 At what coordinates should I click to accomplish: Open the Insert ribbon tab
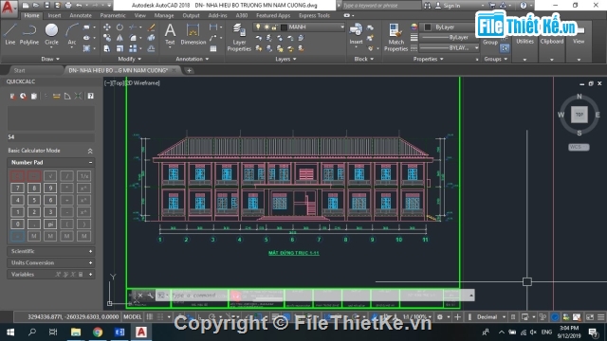(x=54, y=15)
